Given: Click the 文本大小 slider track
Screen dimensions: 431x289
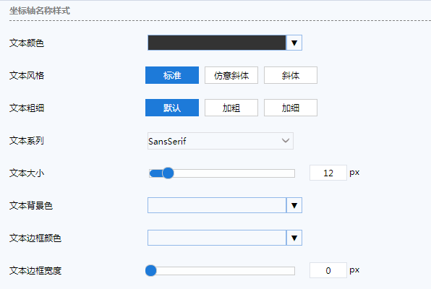Looking at the screenshot, I should [222, 173].
